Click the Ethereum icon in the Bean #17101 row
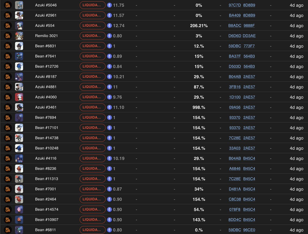 pos(110,128)
